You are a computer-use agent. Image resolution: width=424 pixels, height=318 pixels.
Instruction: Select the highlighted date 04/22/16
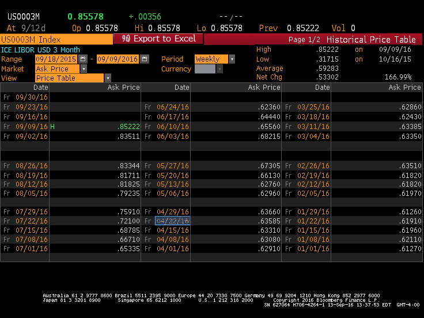pyautogui.click(x=172, y=221)
